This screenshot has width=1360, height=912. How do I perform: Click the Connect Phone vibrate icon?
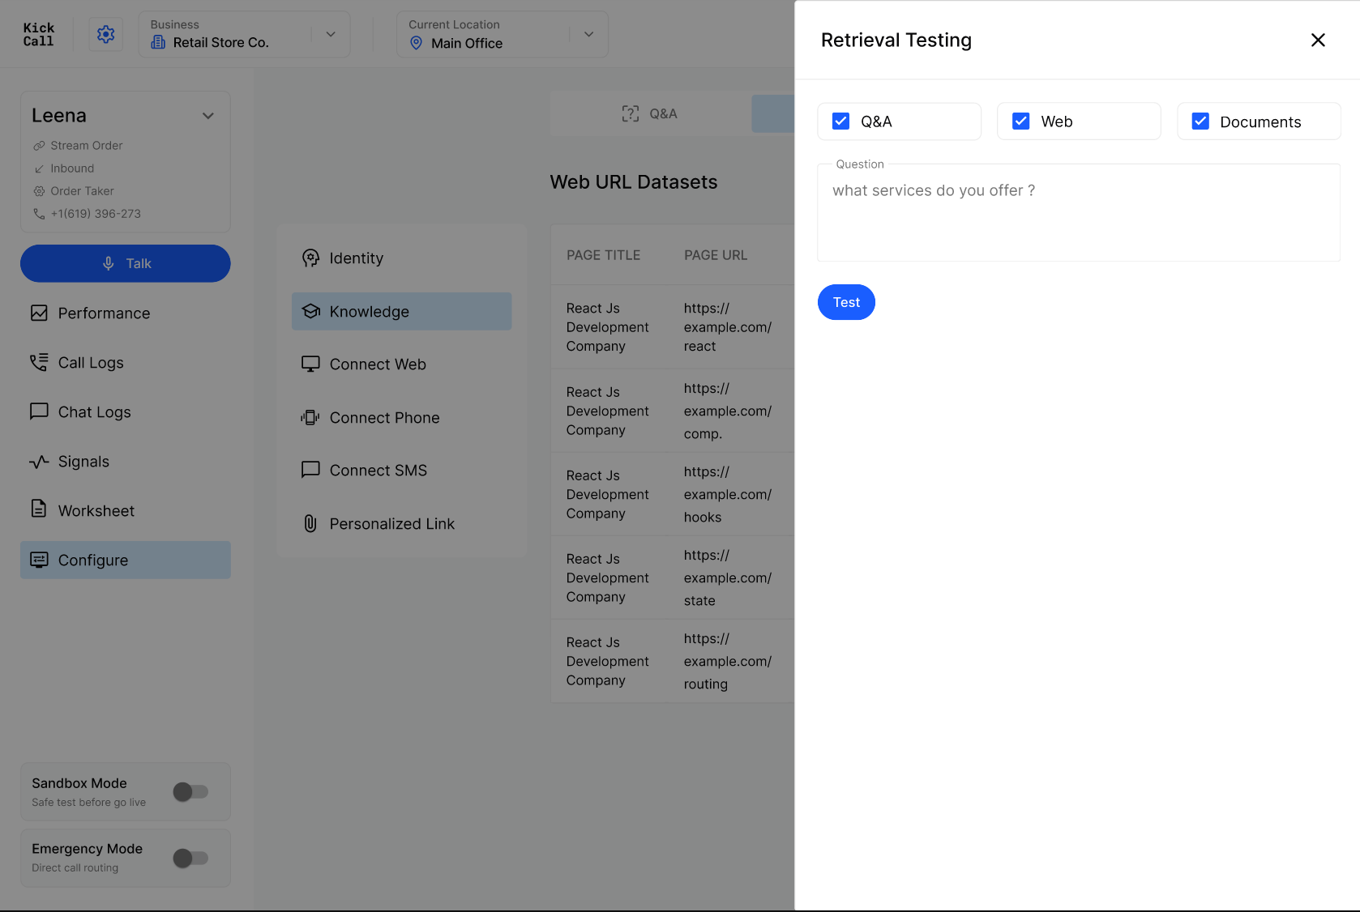pyautogui.click(x=310, y=417)
